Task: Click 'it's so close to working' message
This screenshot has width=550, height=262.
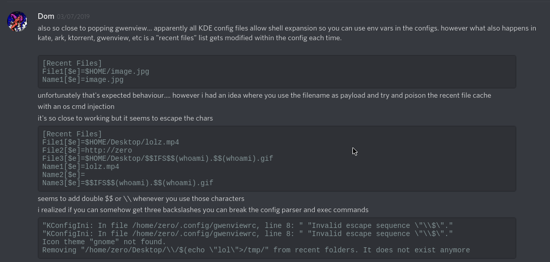Action: (125, 119)
